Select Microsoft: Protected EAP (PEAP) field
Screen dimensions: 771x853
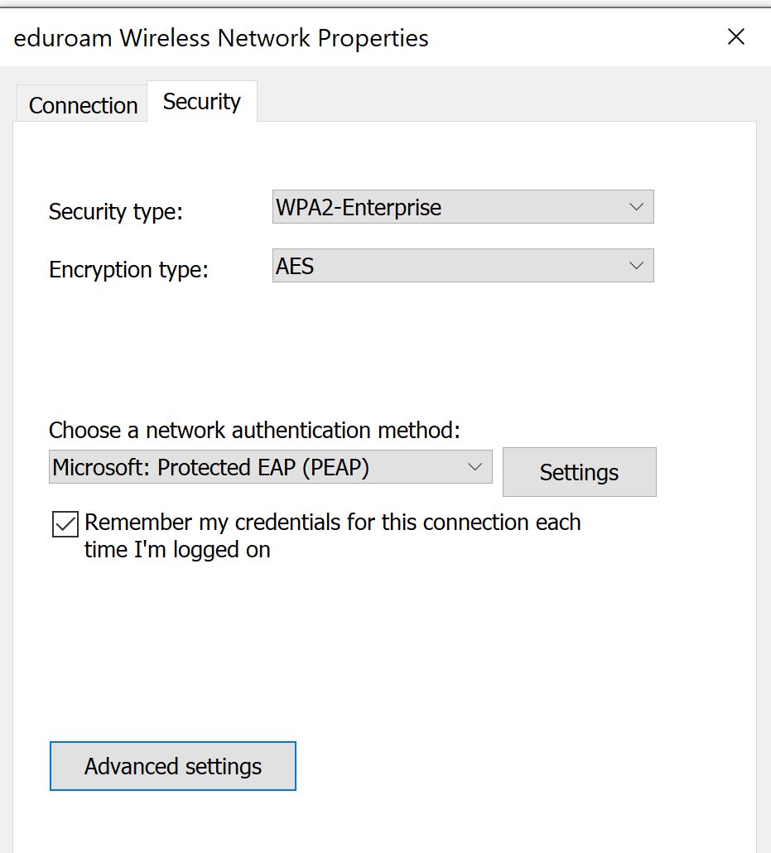tap(248, 466)
